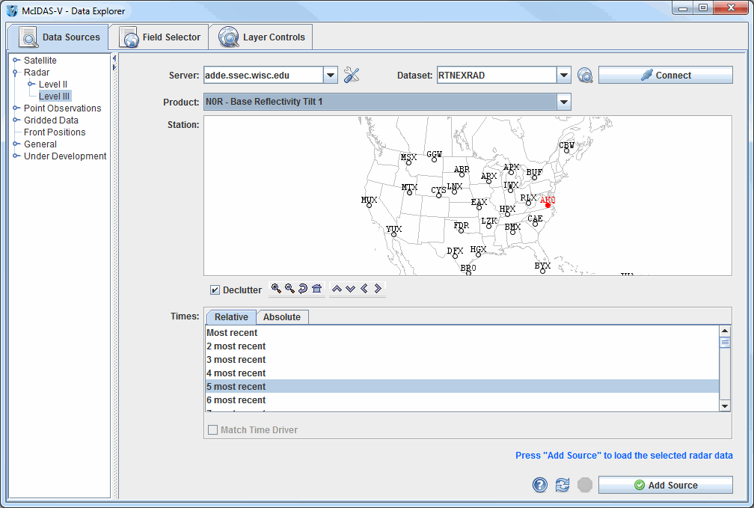The height and width of the screenshot is (508, 754).
Task: Select the BYX radar station on the map
Action: 542,272
